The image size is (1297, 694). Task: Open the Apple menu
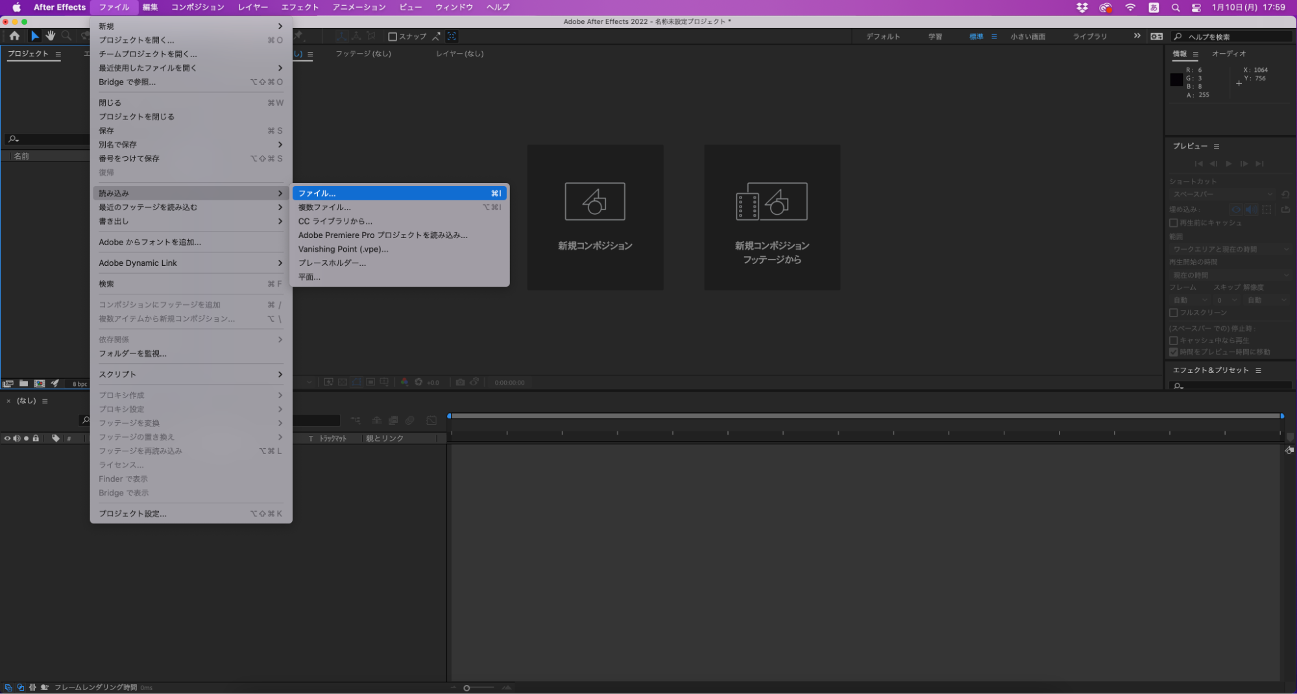tap(16, 7)
